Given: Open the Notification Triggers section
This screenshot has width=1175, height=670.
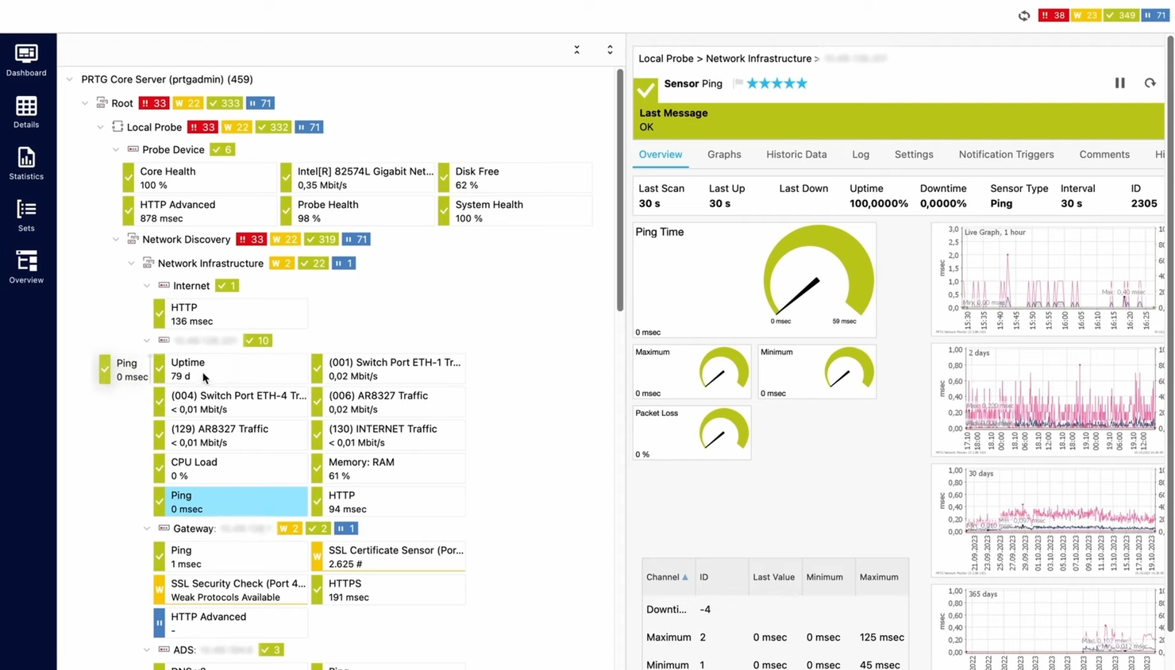Looking at the screenshot, I should [x=1006, y=154].
